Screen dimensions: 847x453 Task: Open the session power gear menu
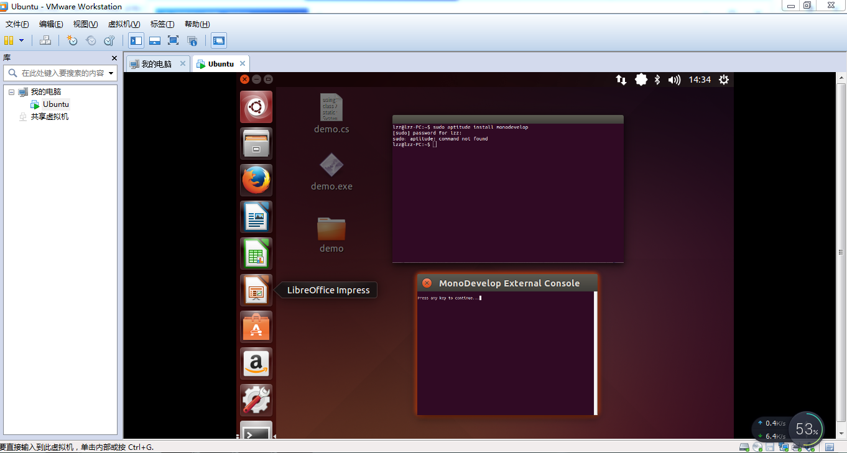[x=724, y=80]
